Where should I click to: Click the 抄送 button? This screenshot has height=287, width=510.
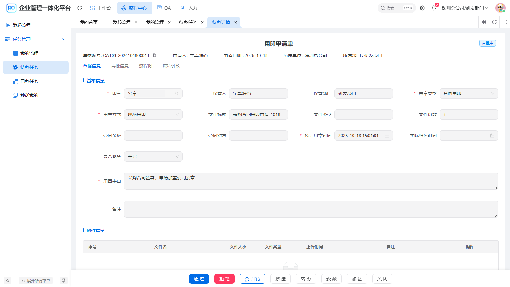tap(280, 279)
